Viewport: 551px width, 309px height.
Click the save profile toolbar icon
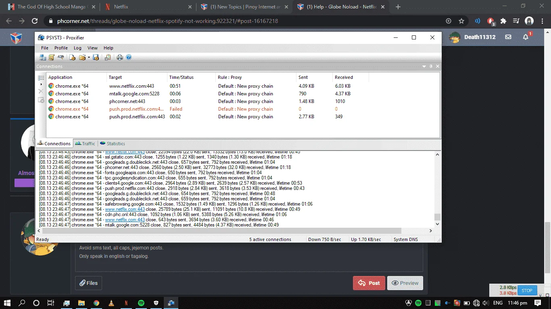(96, 58)
